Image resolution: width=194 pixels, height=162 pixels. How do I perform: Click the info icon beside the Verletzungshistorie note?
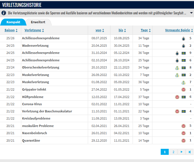[x=4, y=13]
